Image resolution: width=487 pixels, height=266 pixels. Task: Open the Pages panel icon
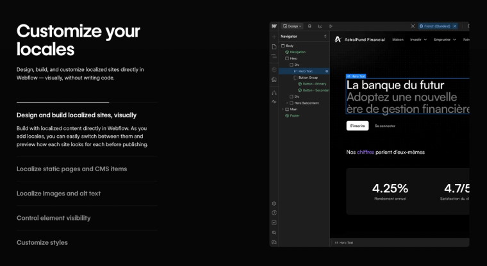pyautogui.click(x=274, y=47)
